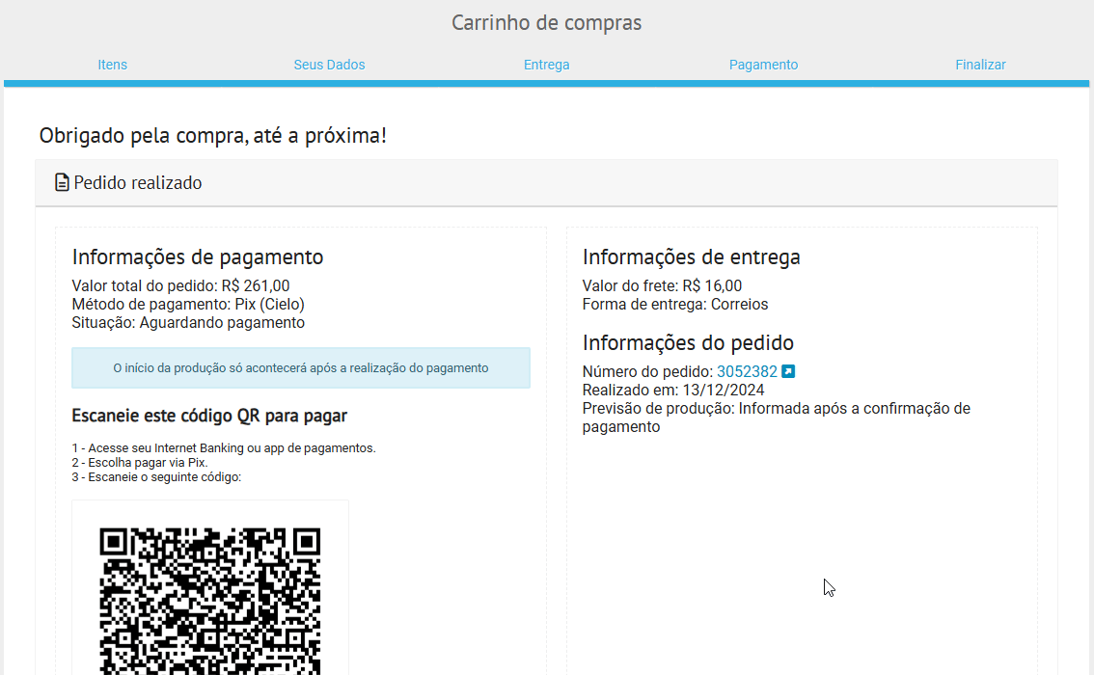Go to the Seus Dados step
This screenshot has height=675, width=1094.
pyautogui.click(x=329, y=65)
